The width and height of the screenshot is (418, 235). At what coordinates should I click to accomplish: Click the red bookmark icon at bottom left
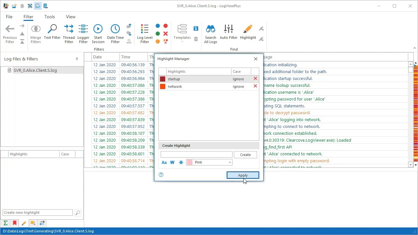pyautogui.click(x=15, y=223)
